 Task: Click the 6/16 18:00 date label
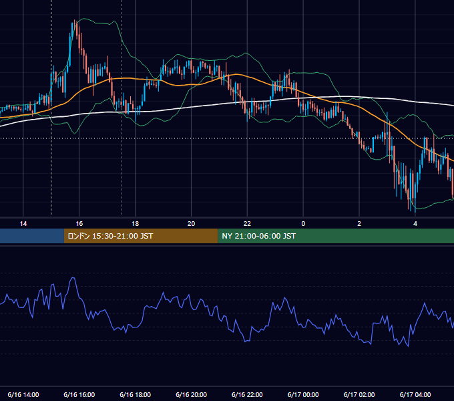pyautogui.click(x=136, y=394)
